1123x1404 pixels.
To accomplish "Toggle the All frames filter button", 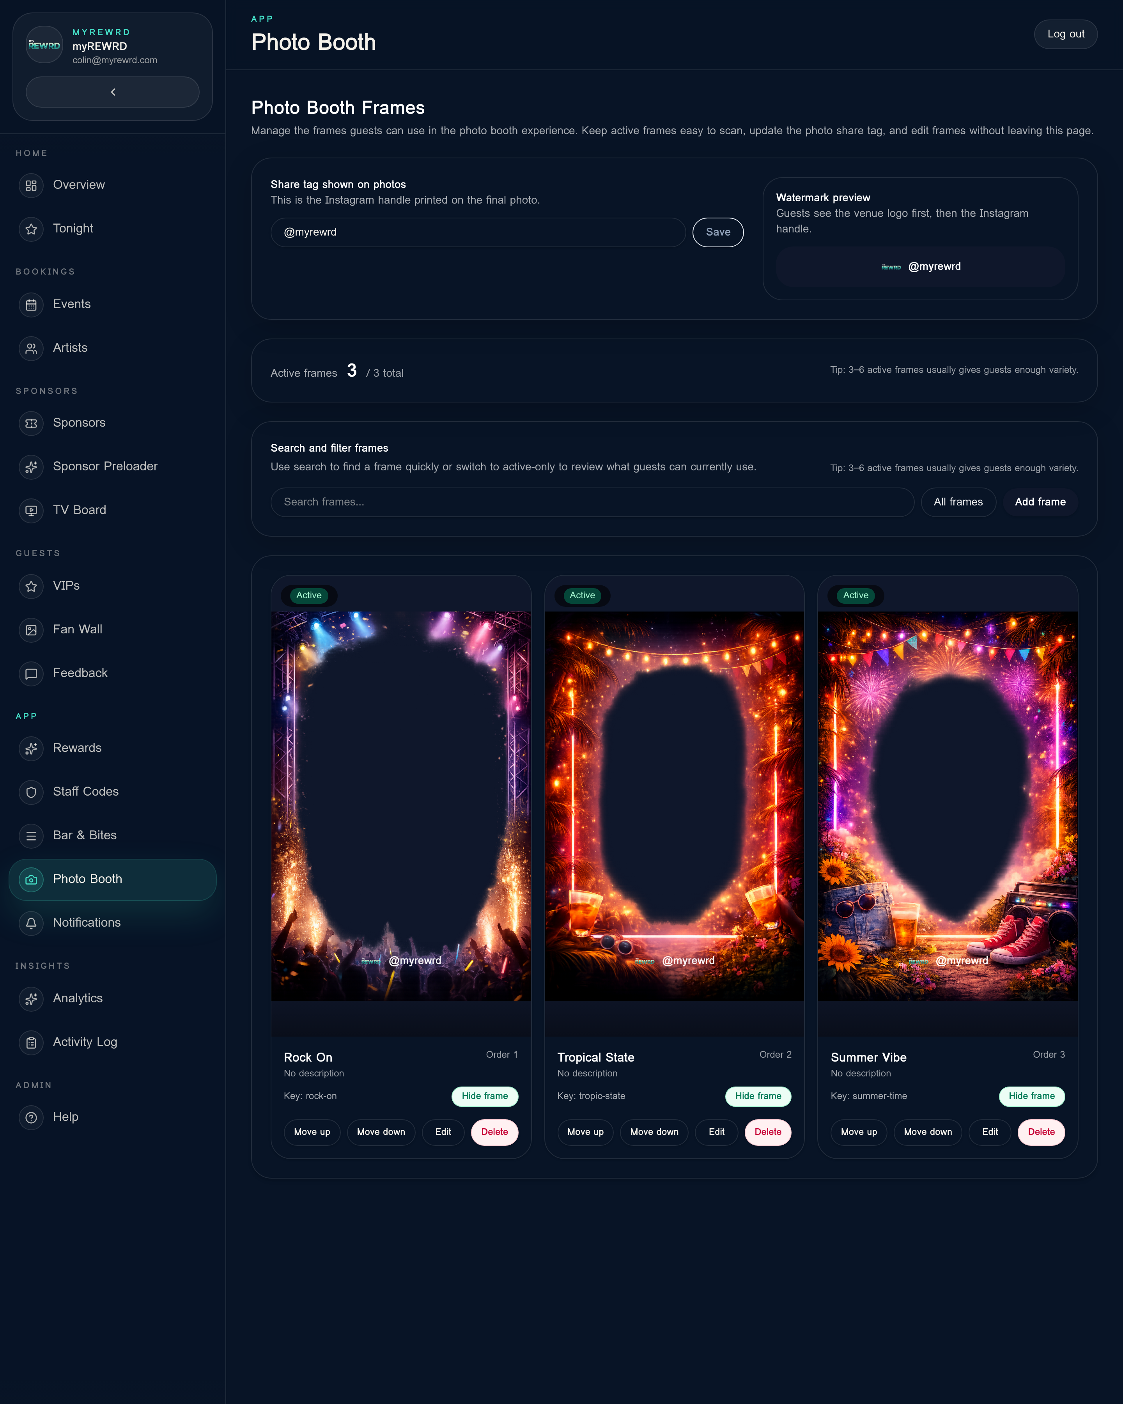I will click(x=958, y=502).
